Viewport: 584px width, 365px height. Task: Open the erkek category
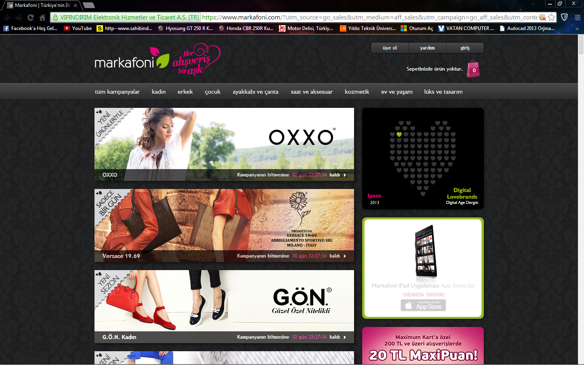tap(185, 92)
